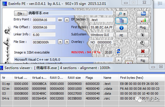Click flags value 60000020
The image size is (165, 107).
[92, 84]
